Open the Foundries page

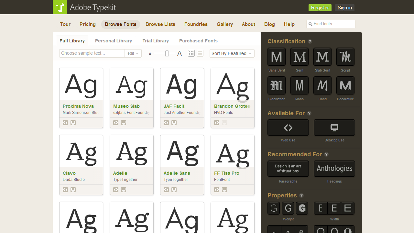pyautogui.click(x=196, y=24)
